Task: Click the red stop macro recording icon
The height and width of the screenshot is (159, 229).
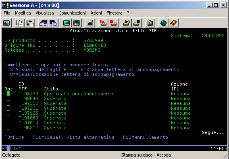Action: (x=113, y=23)
